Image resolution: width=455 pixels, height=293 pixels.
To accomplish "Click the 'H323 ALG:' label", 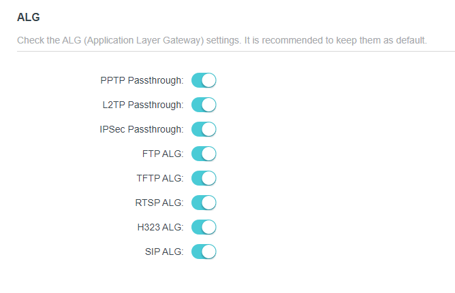I will pyautogui.click(x=160, y=227).
